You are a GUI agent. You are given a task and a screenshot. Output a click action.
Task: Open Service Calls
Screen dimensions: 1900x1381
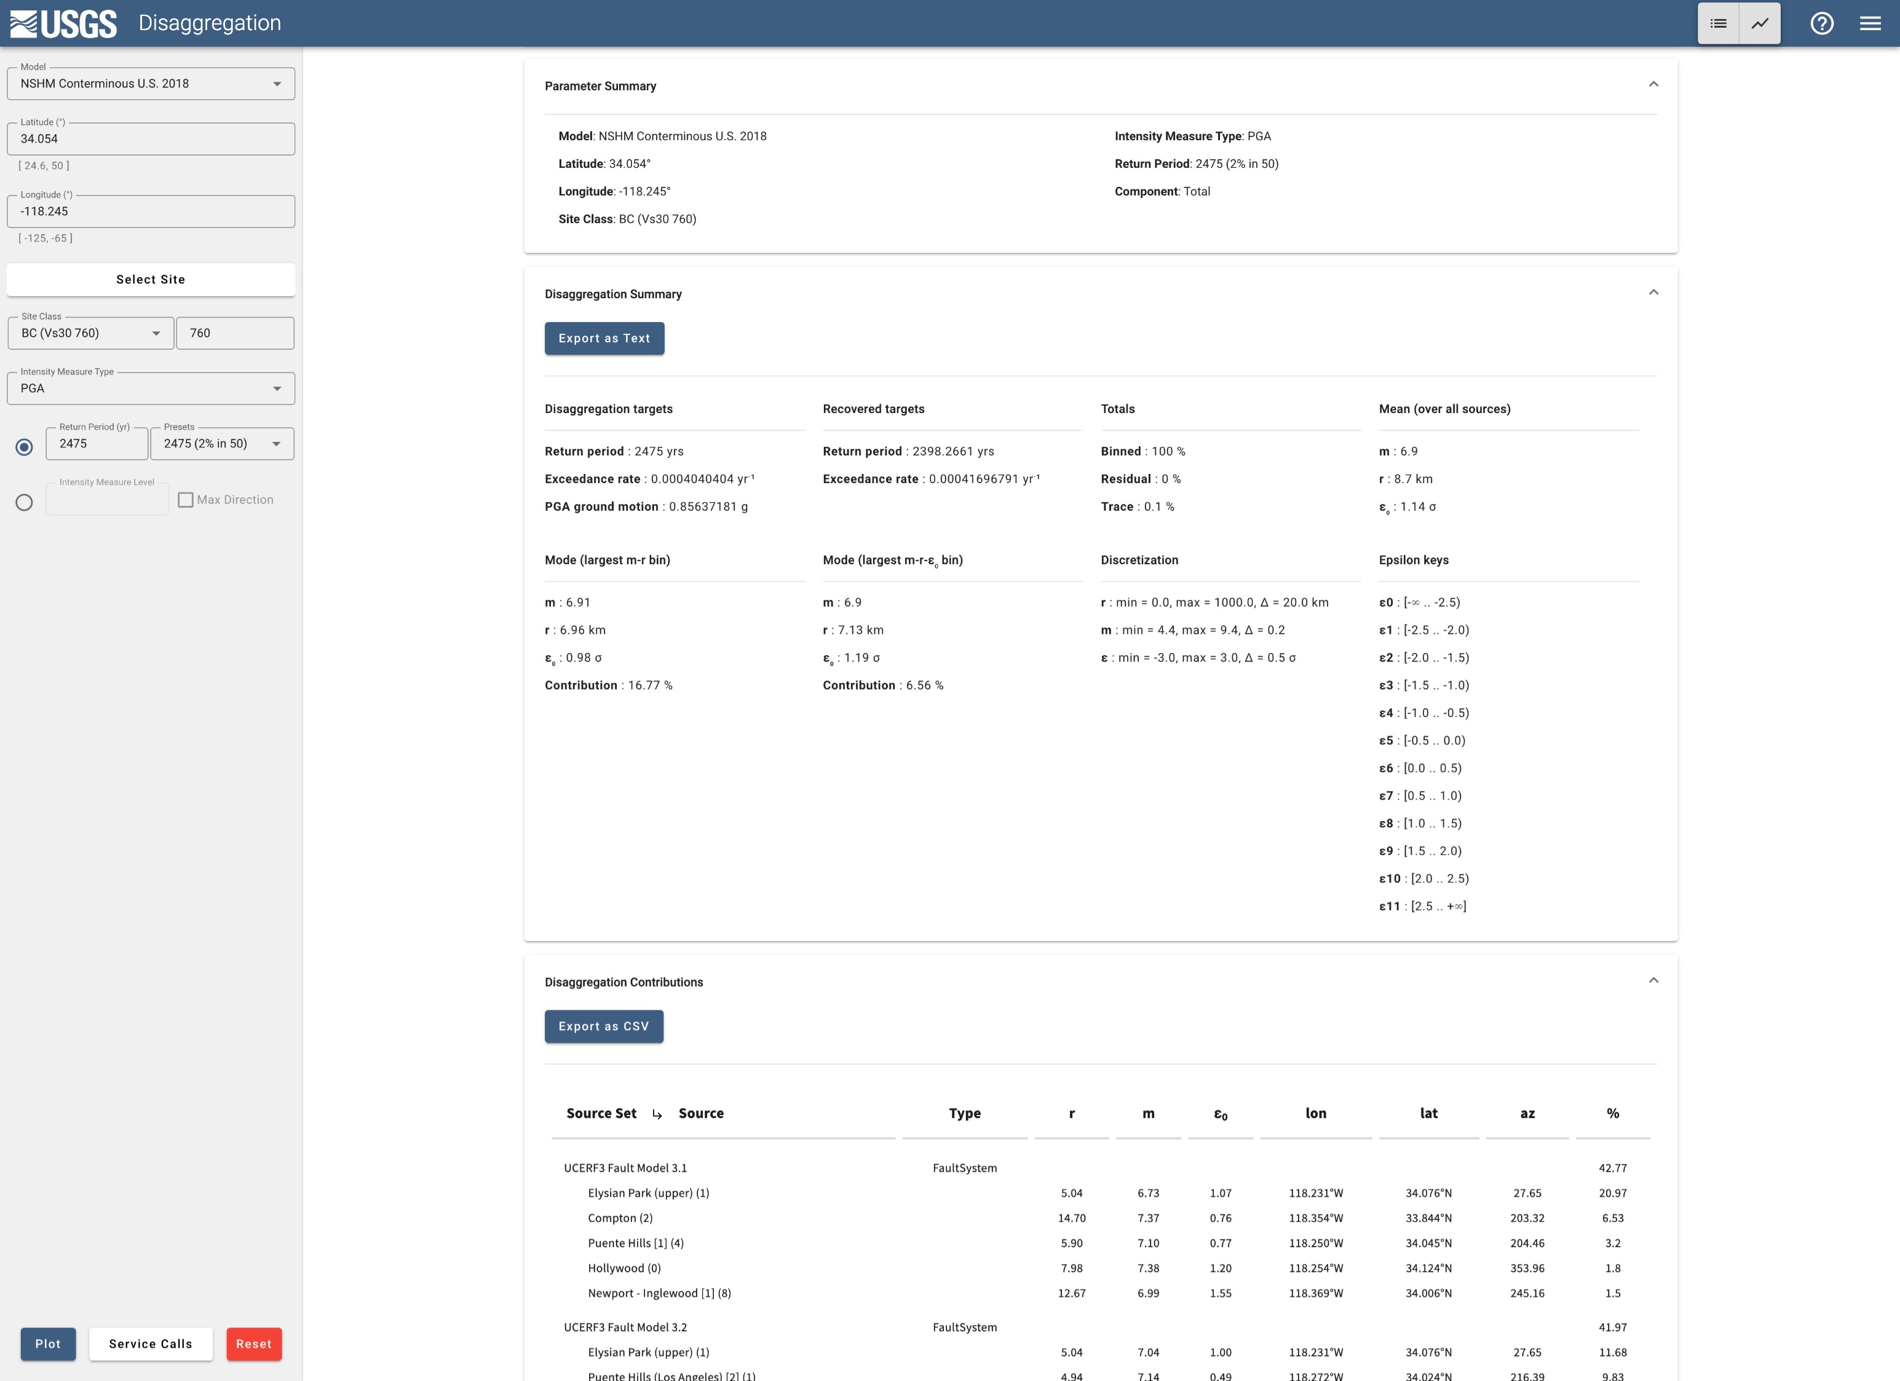pyautogui.click(x=151, y=1344)
